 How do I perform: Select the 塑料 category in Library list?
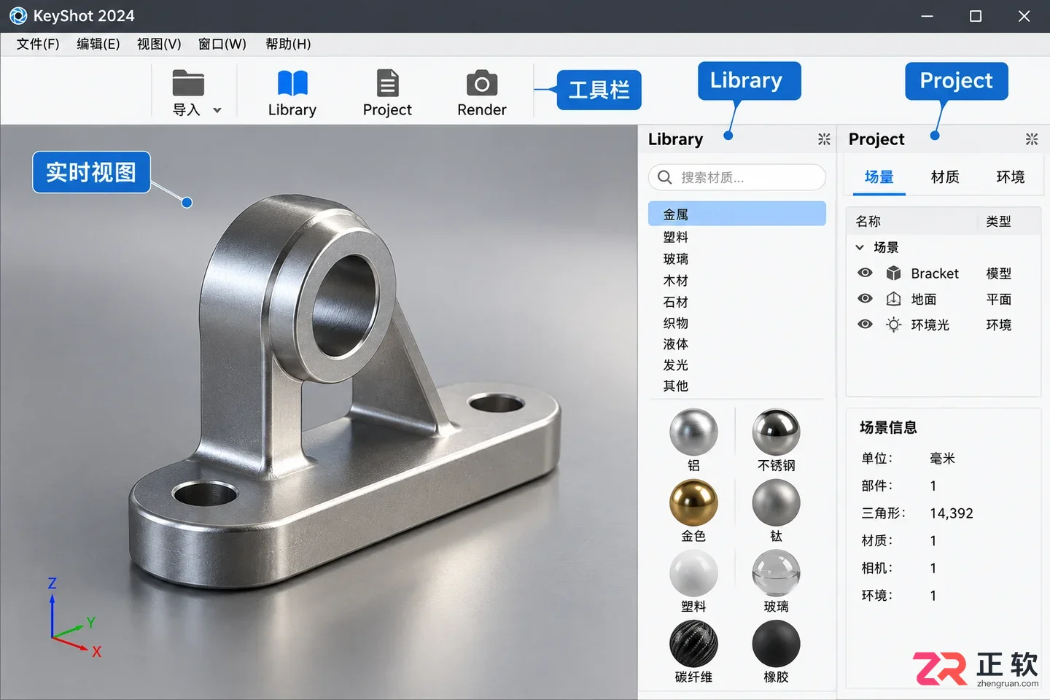(676, 237)
